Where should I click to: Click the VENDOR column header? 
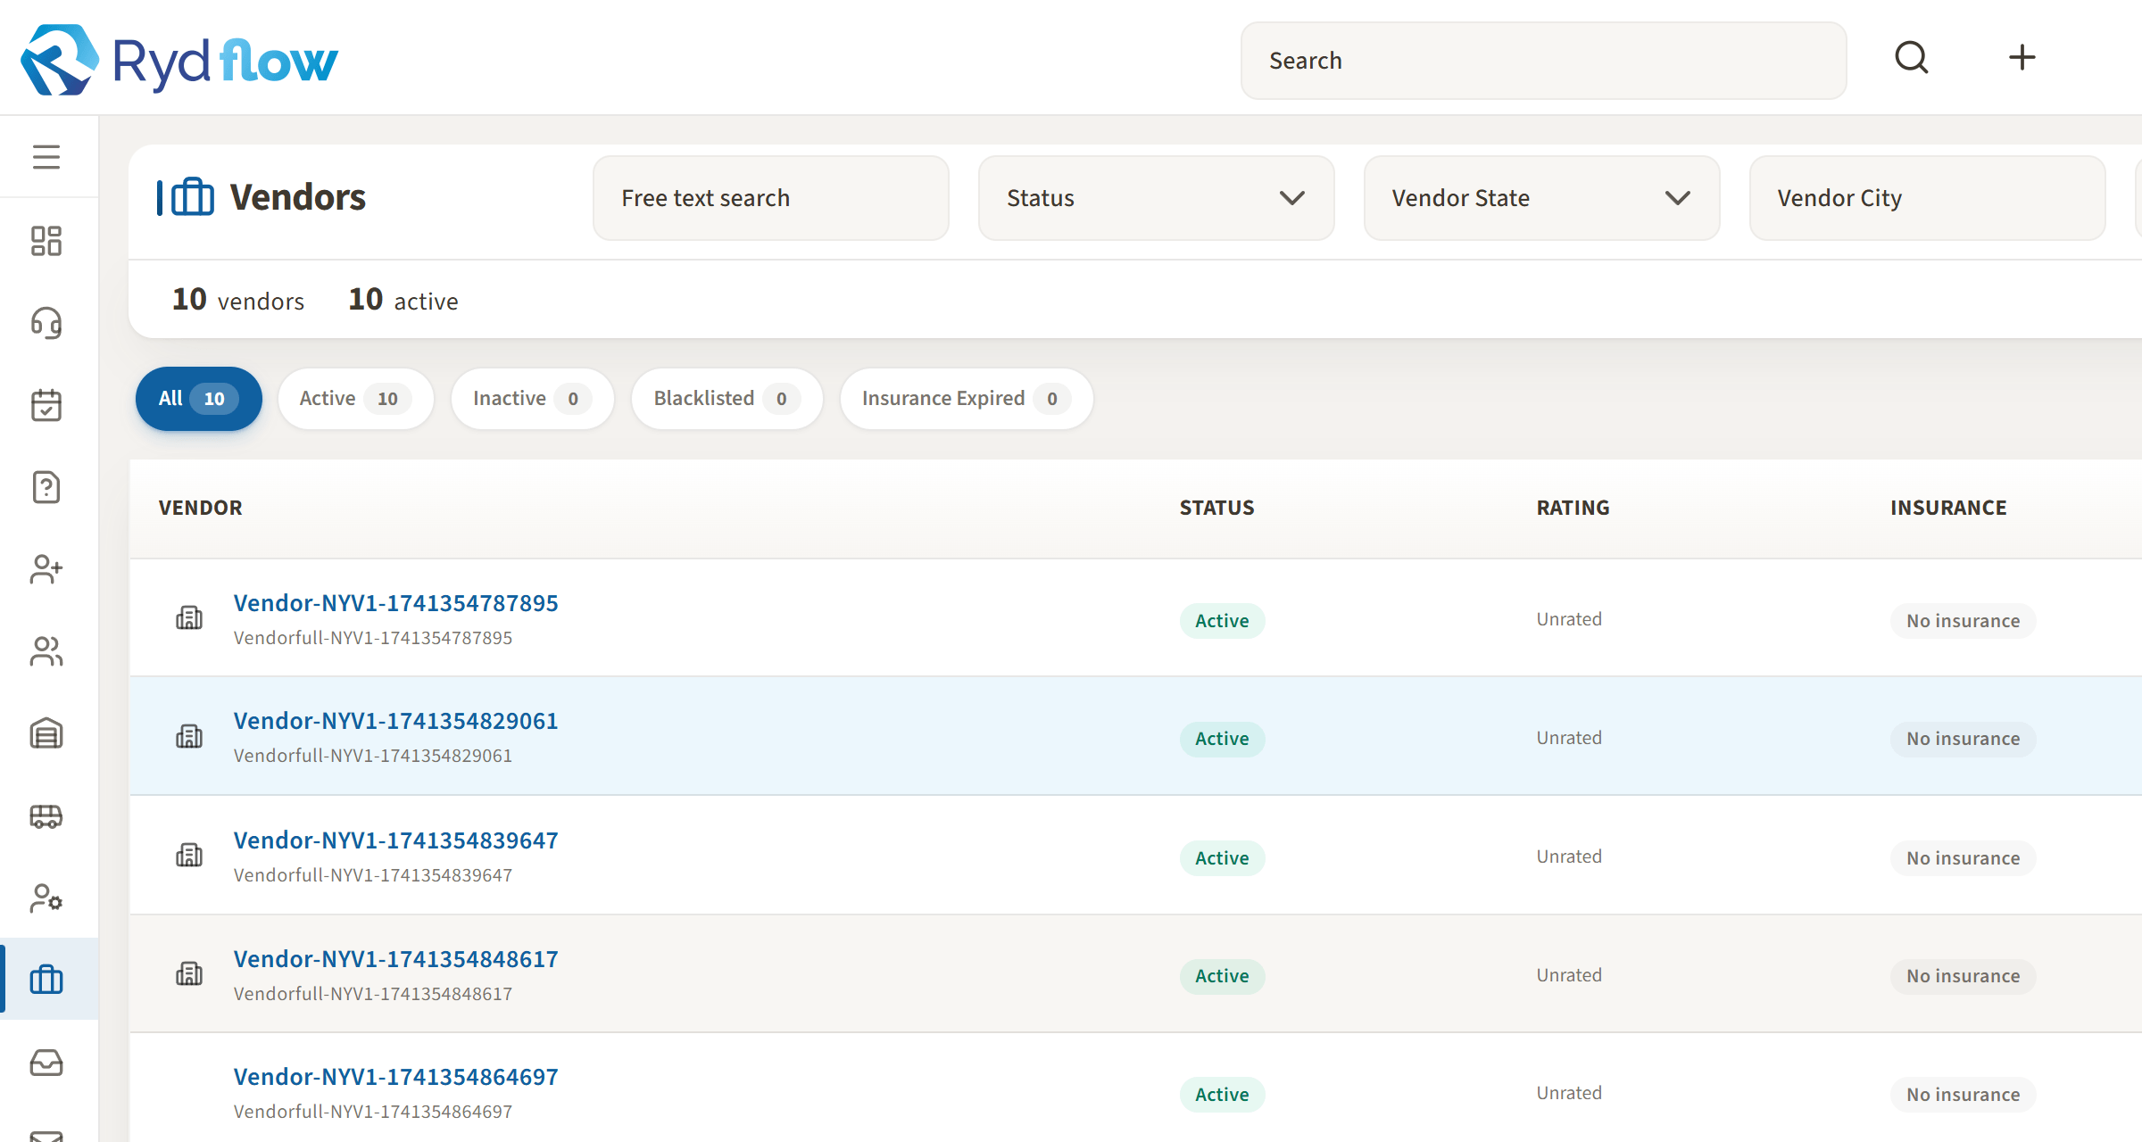click(201, 508)
